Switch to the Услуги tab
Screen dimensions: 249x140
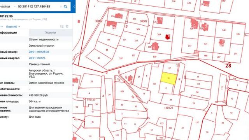pos(51,33)
